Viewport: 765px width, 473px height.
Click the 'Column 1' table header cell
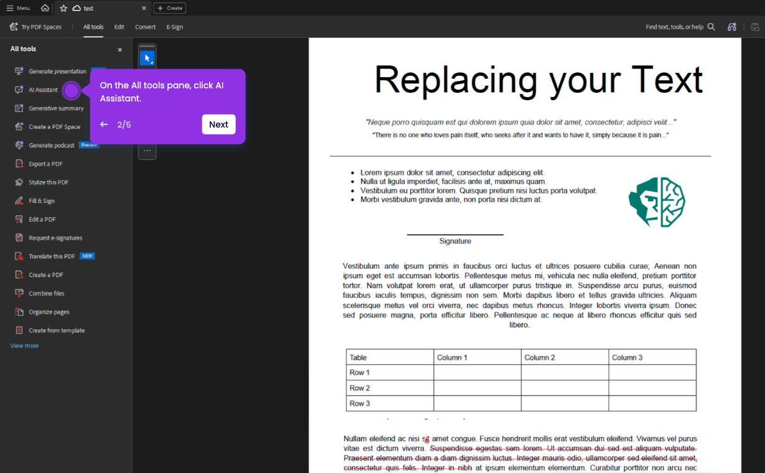(478, 357)
